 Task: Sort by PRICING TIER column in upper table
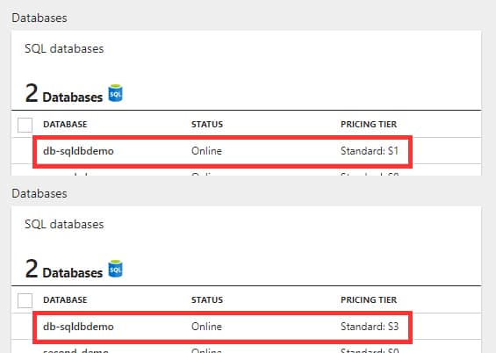369,125
